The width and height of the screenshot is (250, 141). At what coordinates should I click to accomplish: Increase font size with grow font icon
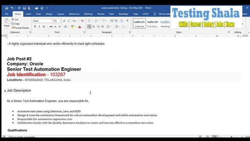click(64, 21)
